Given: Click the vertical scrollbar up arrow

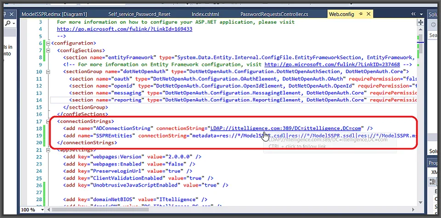Looking at the screenshot, I should tap(421, 29).
